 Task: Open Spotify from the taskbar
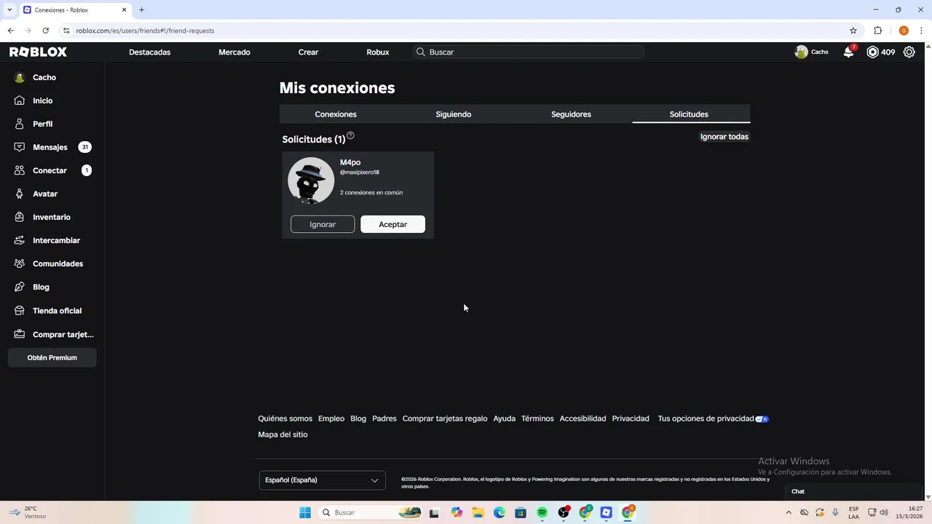pos(542,512)
